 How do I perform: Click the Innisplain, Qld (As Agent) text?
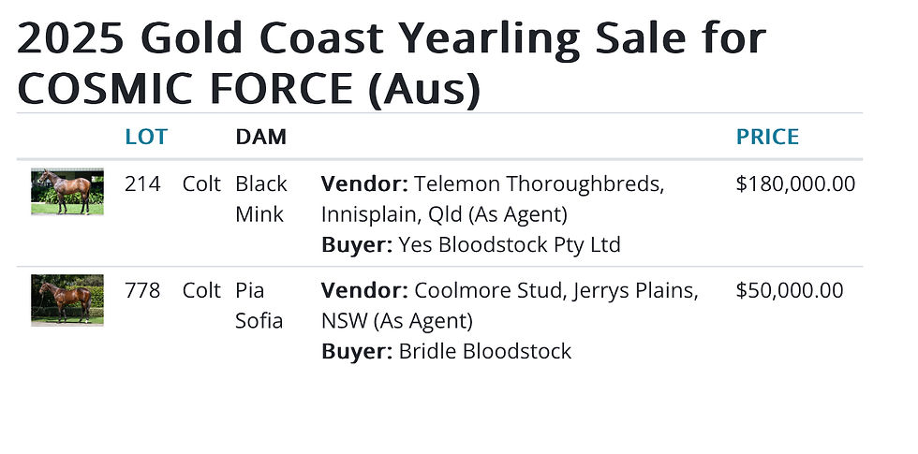pyautogui.click(x=444, y=214)
